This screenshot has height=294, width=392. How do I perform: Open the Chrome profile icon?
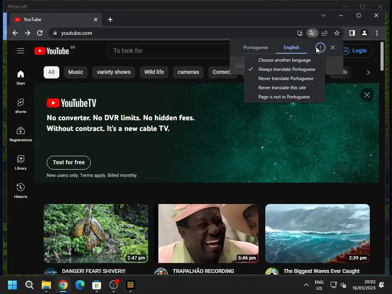click(364, 33)
